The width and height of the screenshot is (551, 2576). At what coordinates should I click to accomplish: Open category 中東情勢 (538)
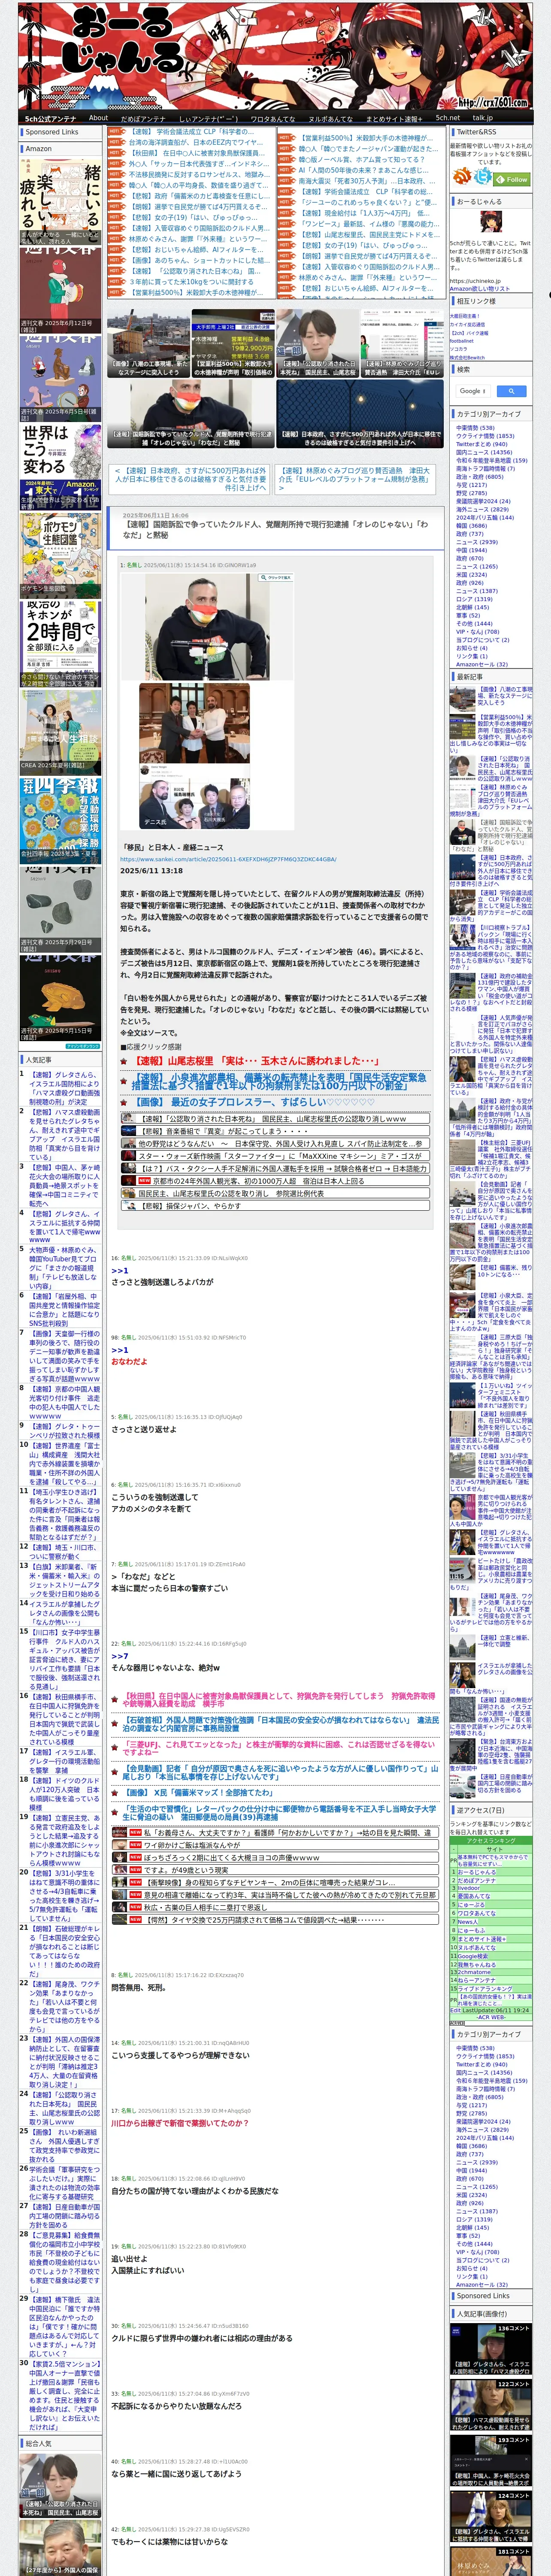[475, 427]
